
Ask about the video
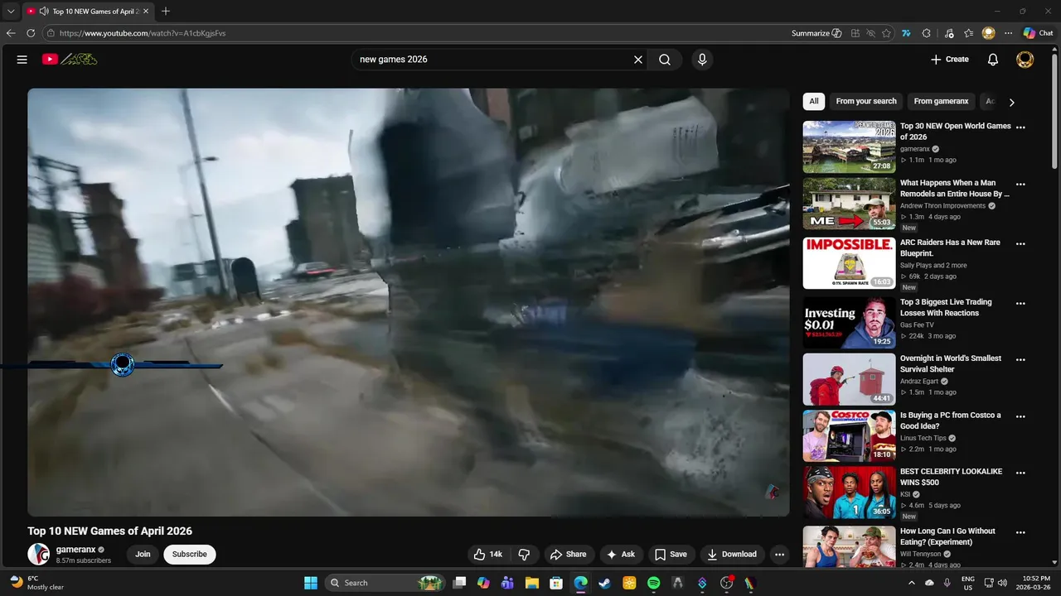pos(621,555)
